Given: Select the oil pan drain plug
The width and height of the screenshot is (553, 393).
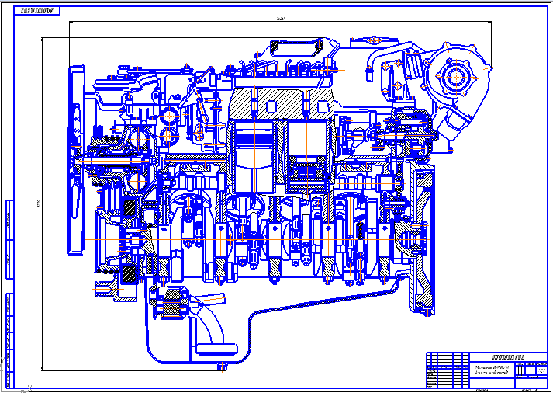Looking at the screenshot, I should click(x=222, y=366).
